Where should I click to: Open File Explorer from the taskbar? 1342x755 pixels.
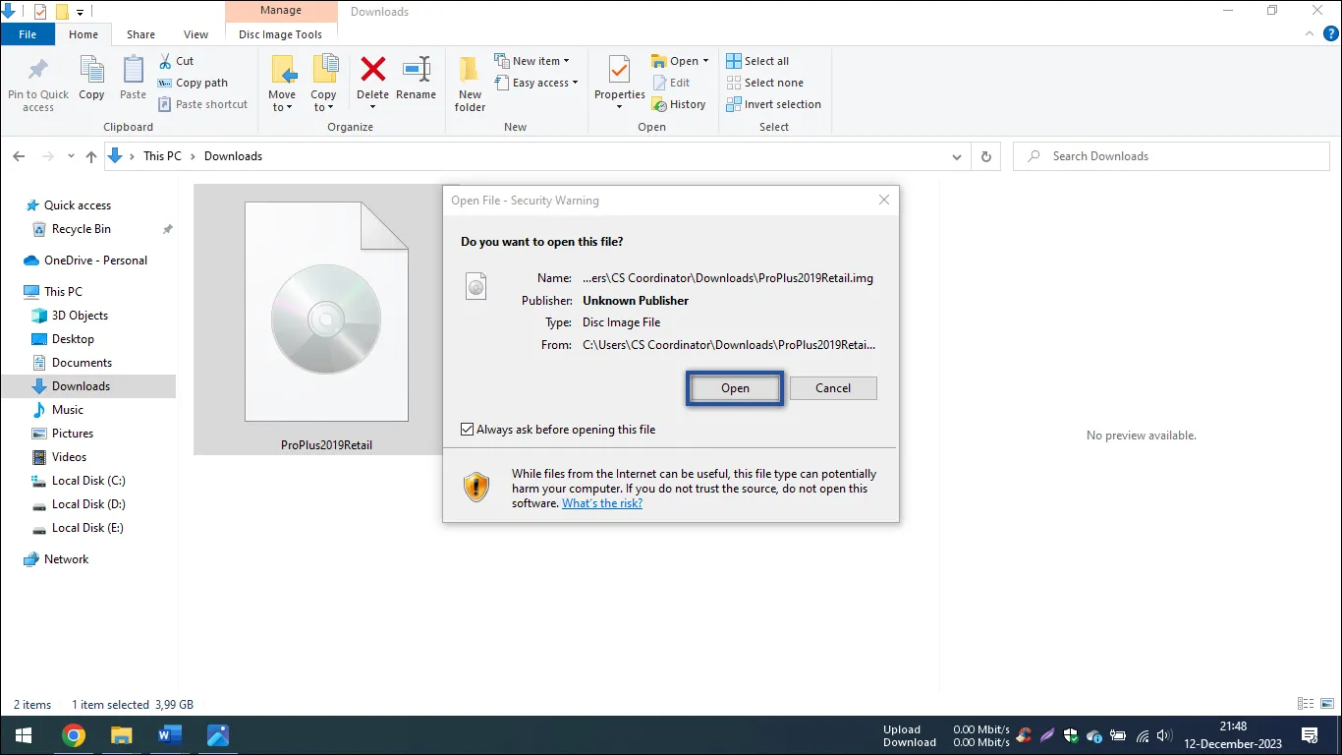(x=121, y=735)
